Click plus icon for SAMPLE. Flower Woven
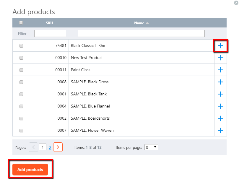The image size is (239, 179). point(220,130)
